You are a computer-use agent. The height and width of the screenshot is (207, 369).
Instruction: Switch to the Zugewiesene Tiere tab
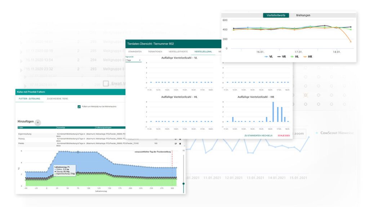[x=57, y=98]
